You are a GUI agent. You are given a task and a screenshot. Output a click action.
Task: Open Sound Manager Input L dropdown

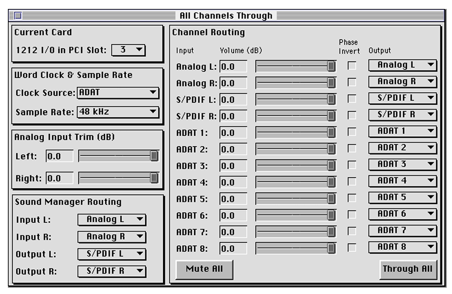click(x=112, y=220)
